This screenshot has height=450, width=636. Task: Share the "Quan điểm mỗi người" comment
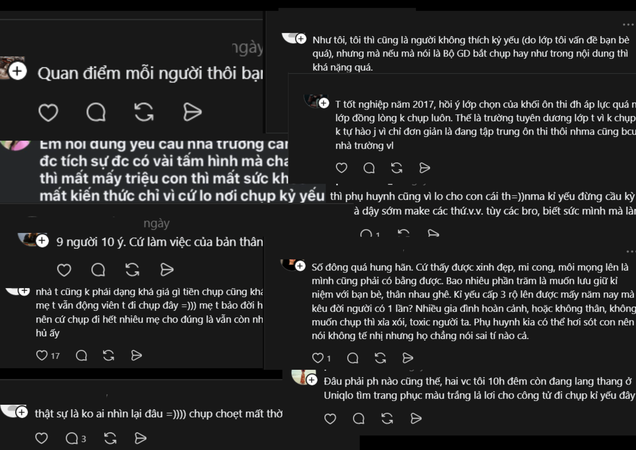[x=192, y=112]
